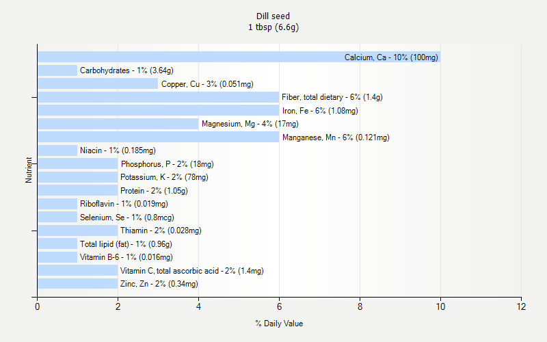Viewport: 547px width, 342px height.
Task: Select the 'Potassium, K - 2% (78mg)' label
Action: click(x=164, y=177)
